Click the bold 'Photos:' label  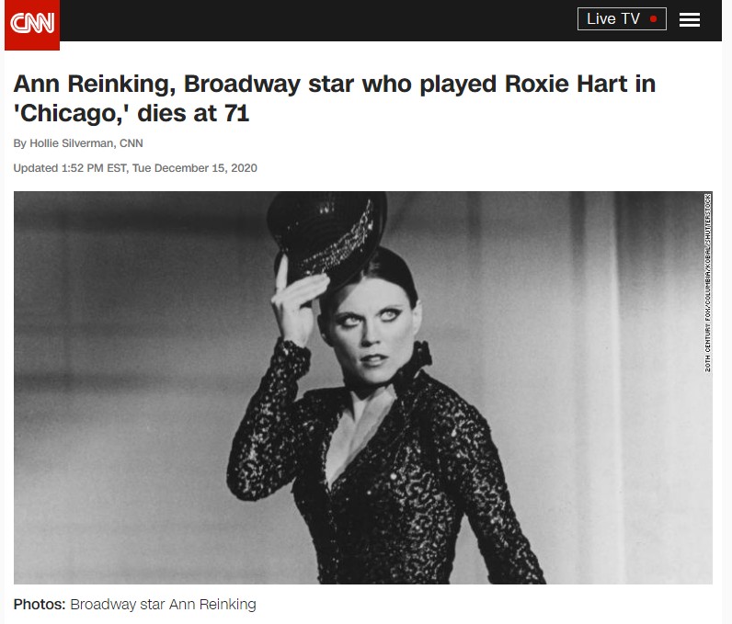click(40, 605)
